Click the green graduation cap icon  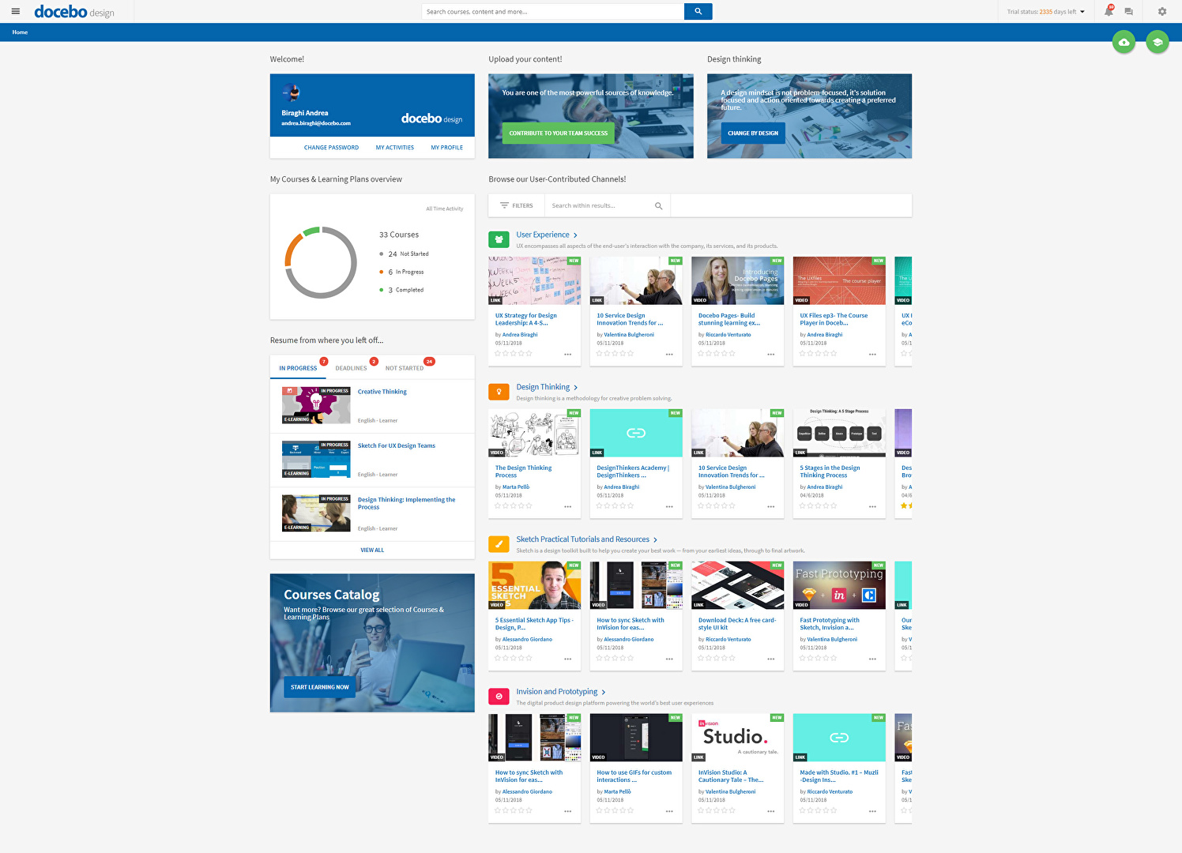click(x=1157, y=42)
